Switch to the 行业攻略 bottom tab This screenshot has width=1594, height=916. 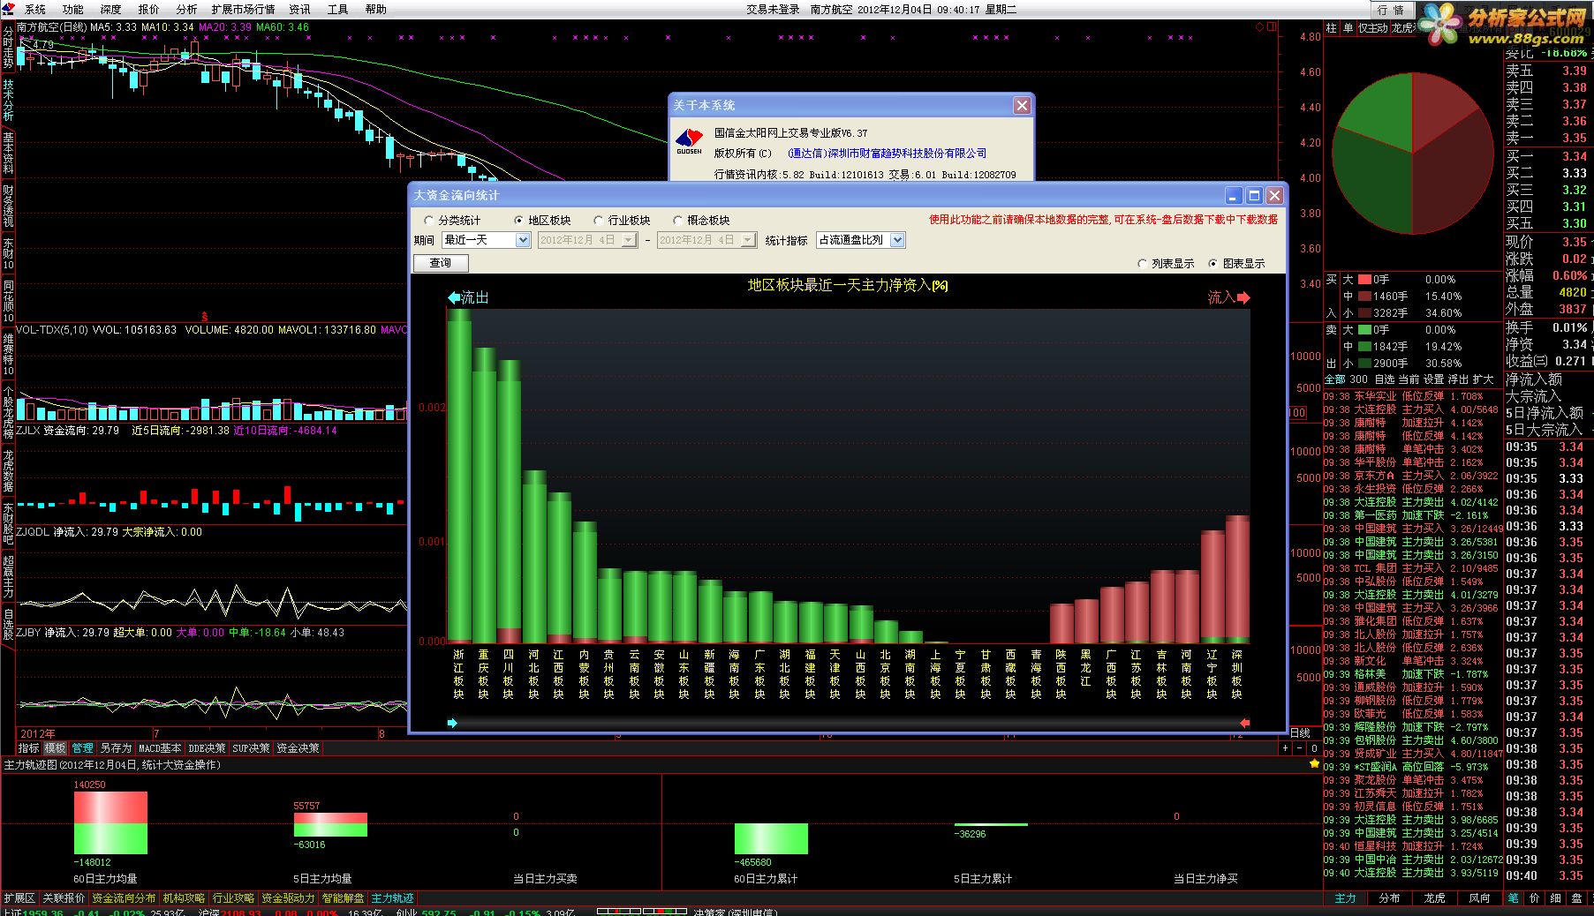233,897
